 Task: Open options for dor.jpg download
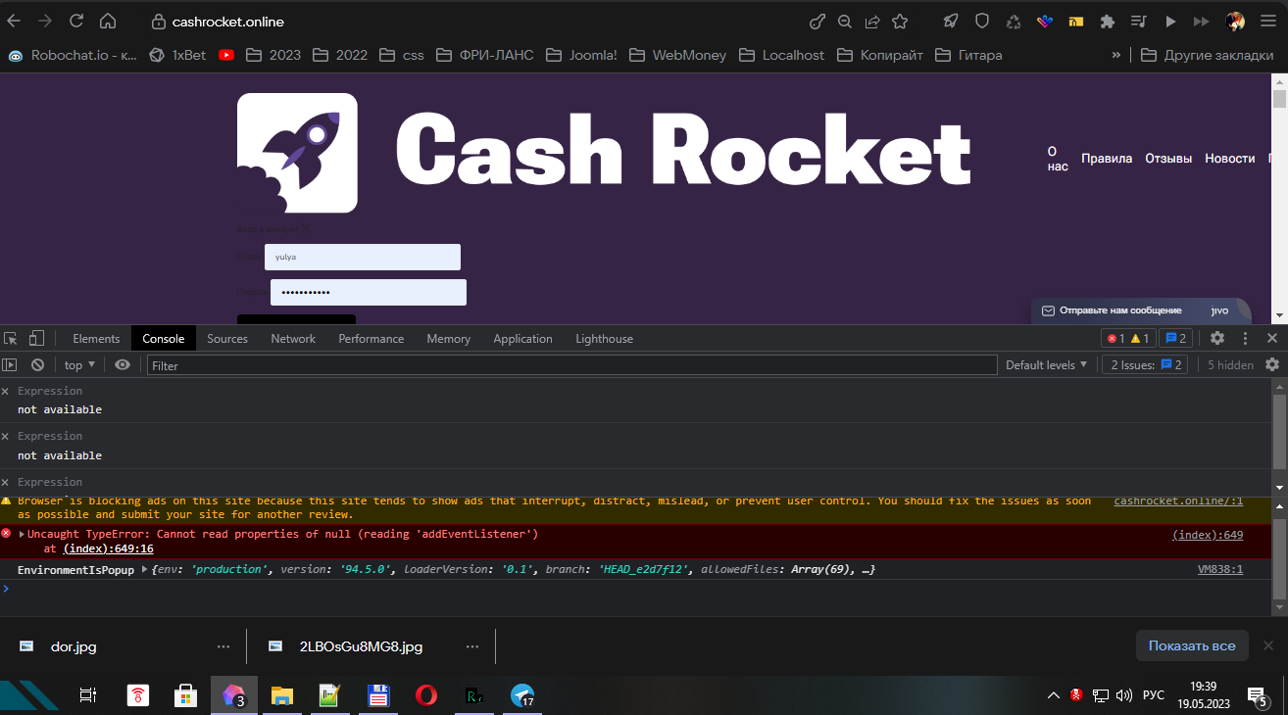pyautogui.click(x=223, y=646)
